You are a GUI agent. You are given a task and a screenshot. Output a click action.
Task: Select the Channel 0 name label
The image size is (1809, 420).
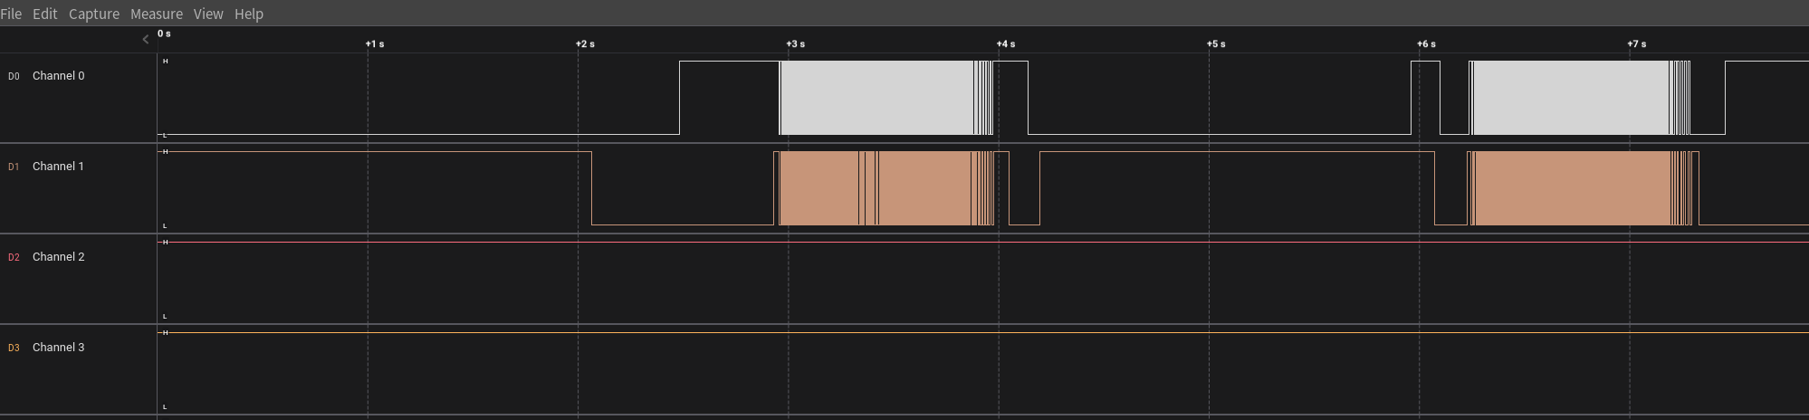(58, 76)
